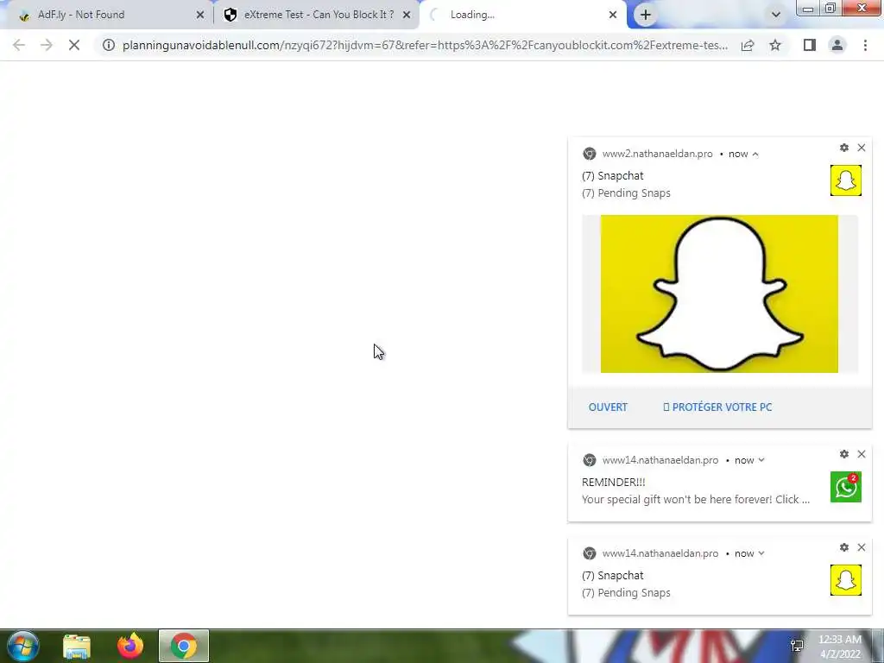Viewport: 884px width, 663px height.
Task: Go back to the previous page
Action: pyautogui.click(x=19, y=45)
